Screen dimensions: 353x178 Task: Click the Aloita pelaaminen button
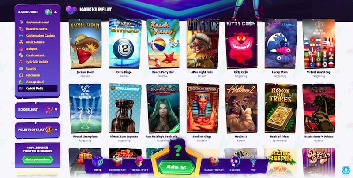[x=38, y=159]
